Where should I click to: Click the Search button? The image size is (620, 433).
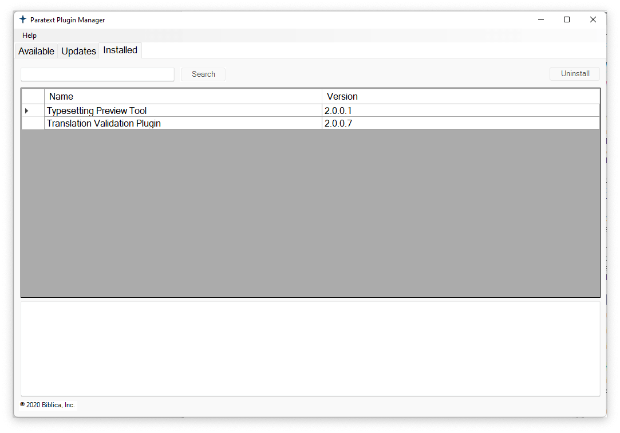click(x=203, y=74)
